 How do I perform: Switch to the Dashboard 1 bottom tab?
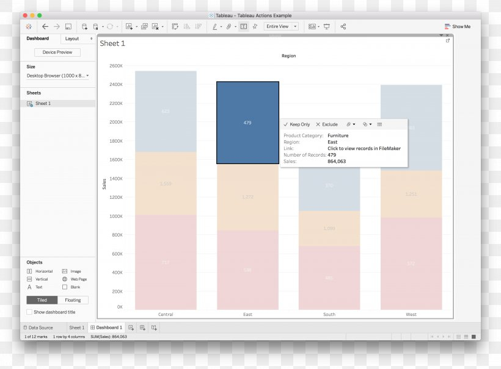pyautogui.click(x=106, y=328)
